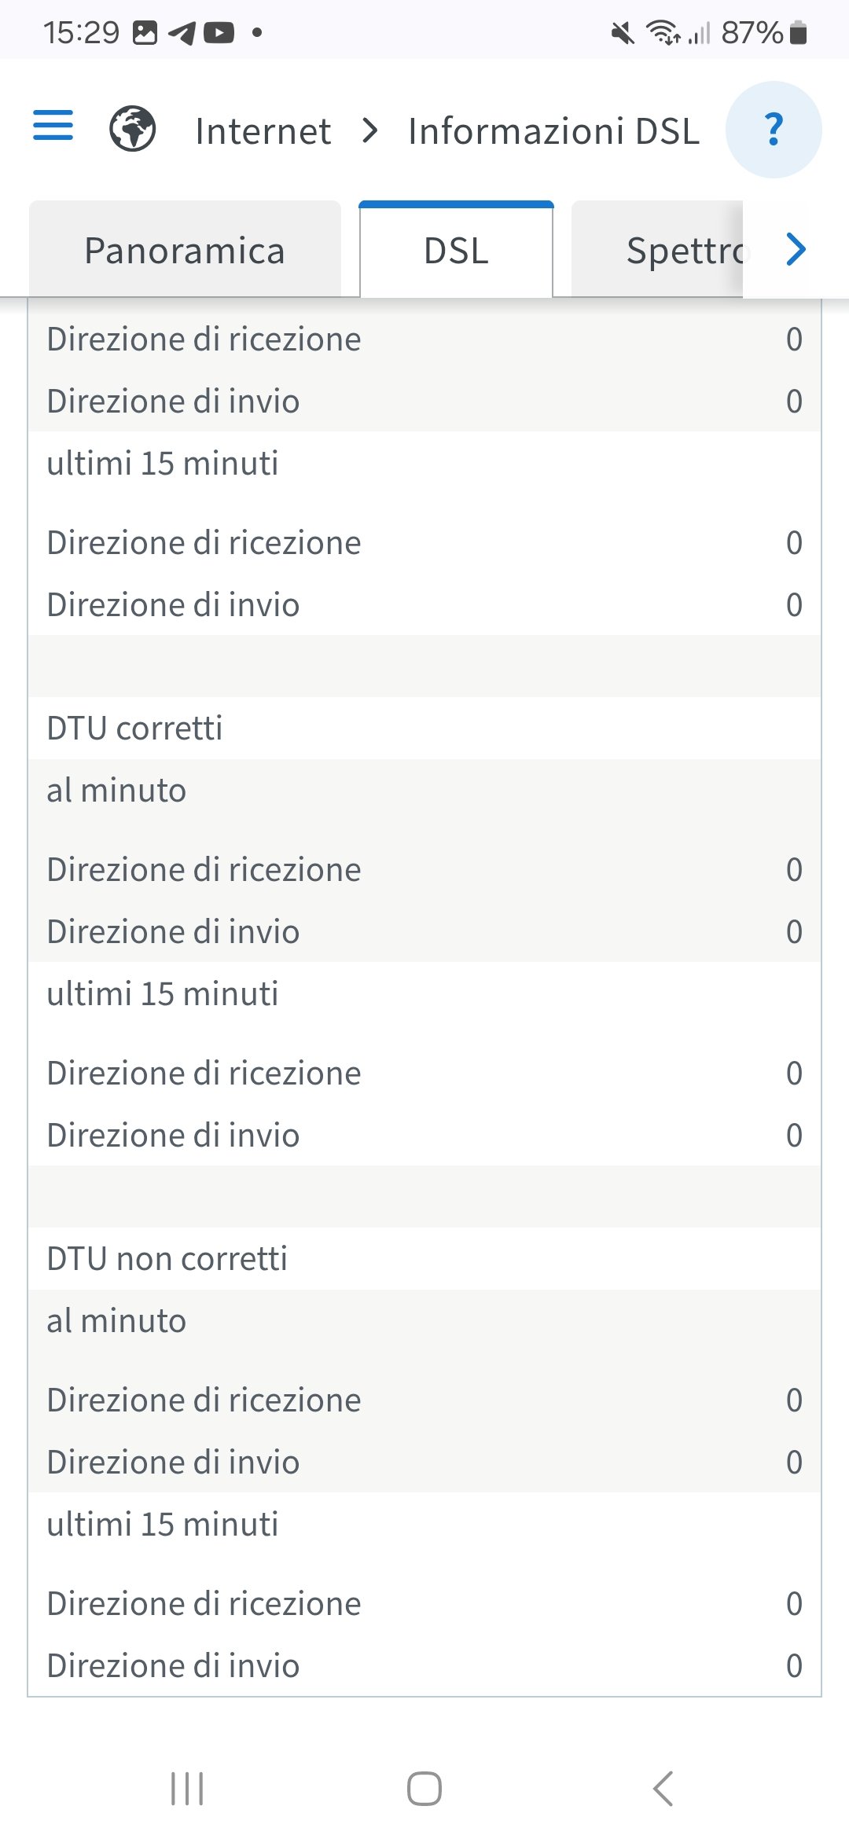Select the DSL tab
This screenshot has height=1839, width=849.
coord(456,251)
